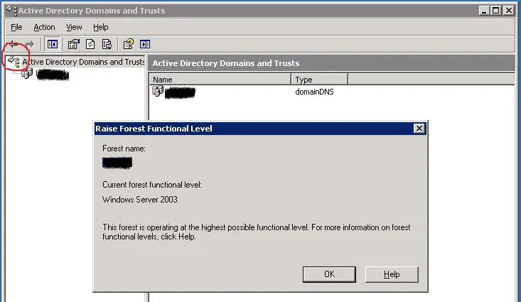This screenshot has height=302, width=521.
Task: Minimize the Active Directory Domains and Trusts window
Action: 484,11
